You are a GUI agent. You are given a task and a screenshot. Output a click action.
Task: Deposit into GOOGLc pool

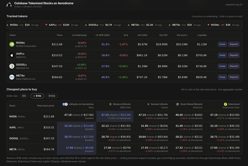coord(234,66)
